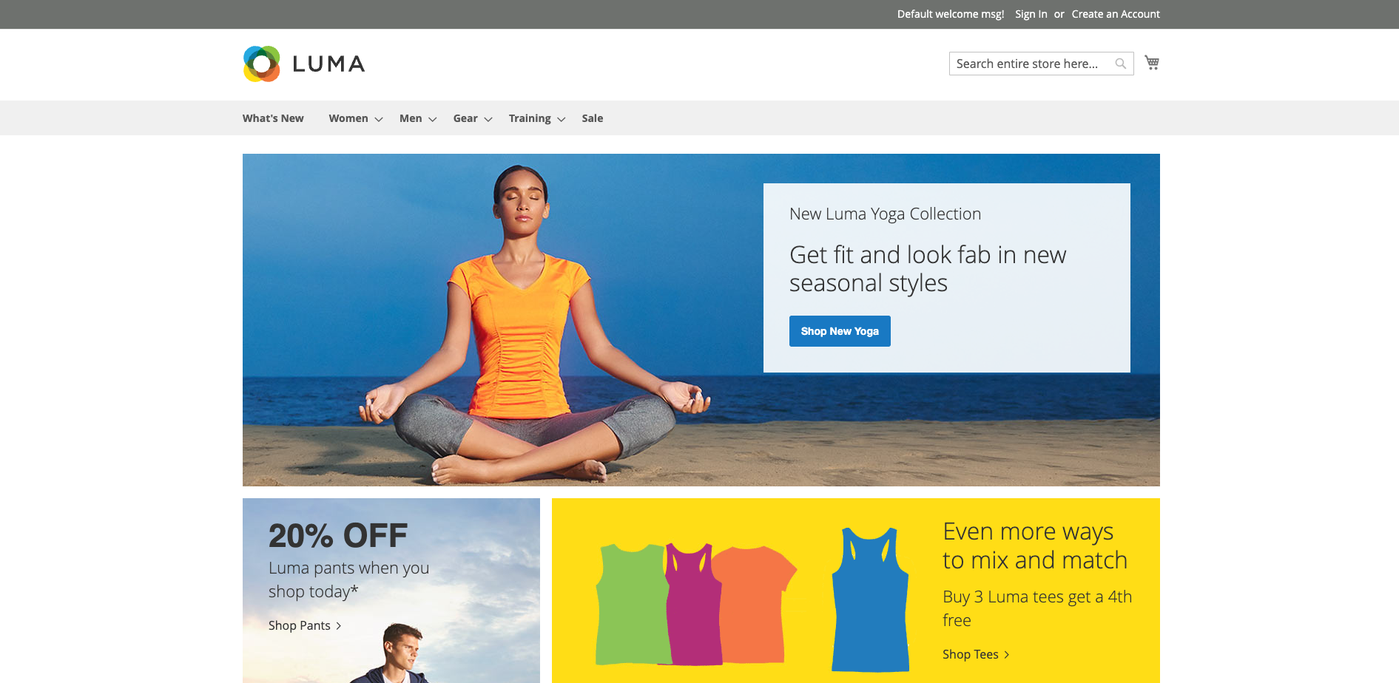1399x683 pixels.
Task: Open the shopping cart icon
Action: [1152, 63]
